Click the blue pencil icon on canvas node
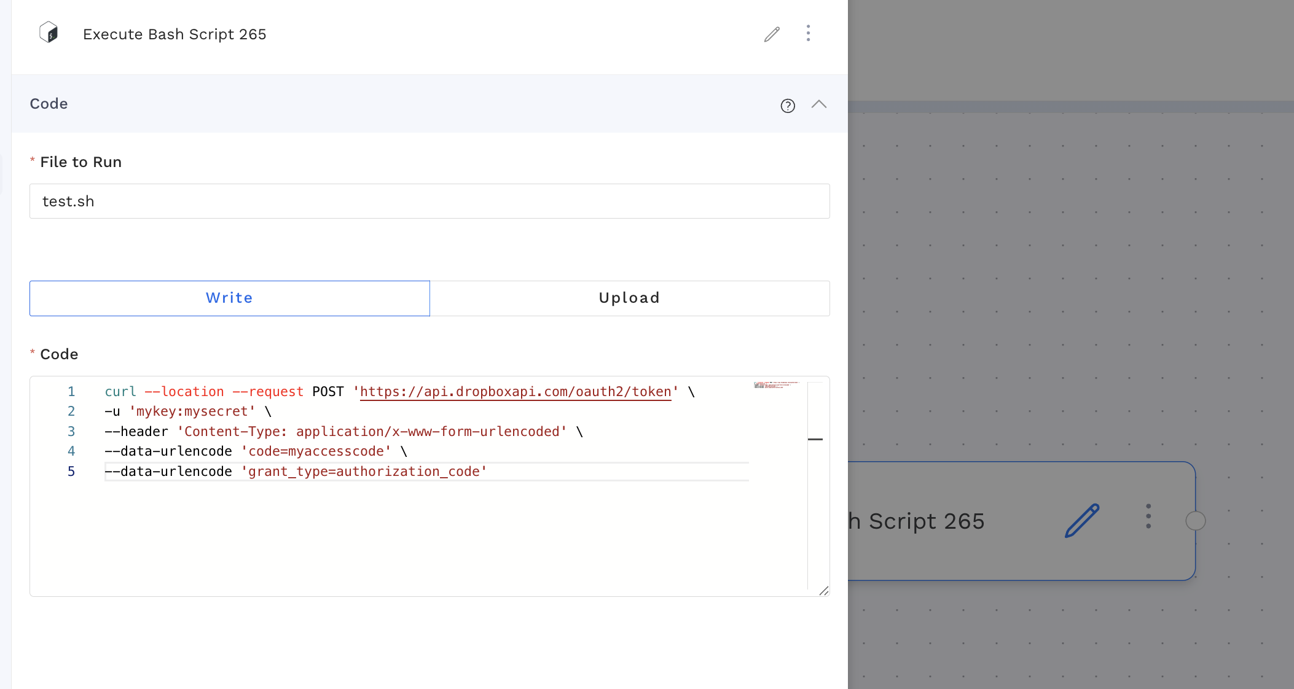Image resolution: width=1294 pixels, height=689 pixels. click(1082, 521)
